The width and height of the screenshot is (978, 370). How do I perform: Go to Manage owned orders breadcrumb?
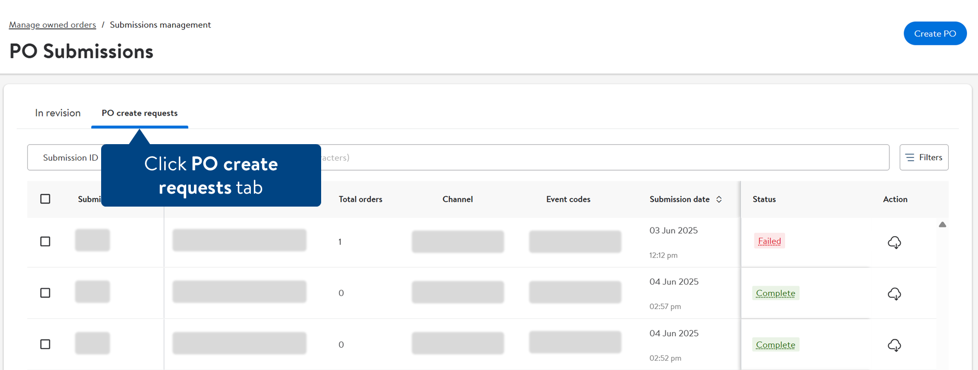click(53, 25)
